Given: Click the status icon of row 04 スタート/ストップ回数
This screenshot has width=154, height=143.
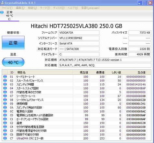Looking at the screenshot, I should click(x=5, y=88).
